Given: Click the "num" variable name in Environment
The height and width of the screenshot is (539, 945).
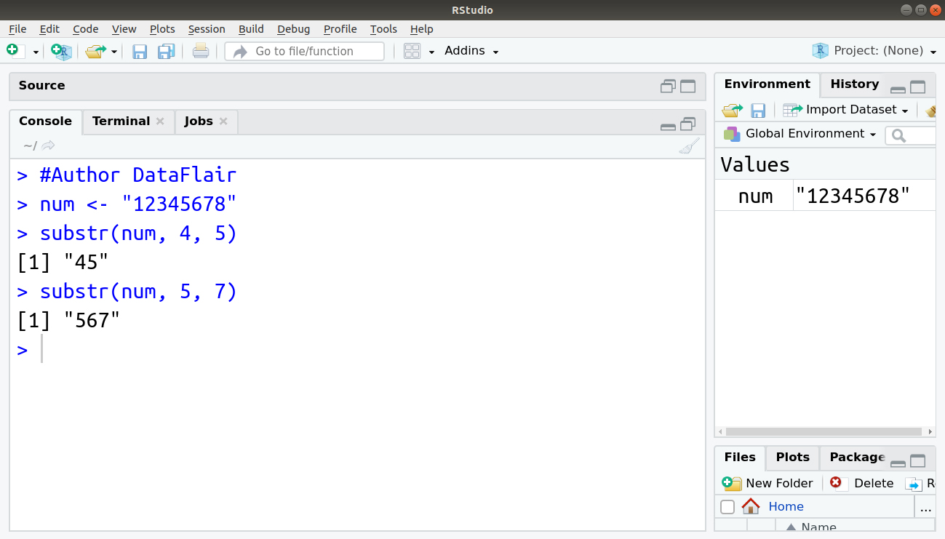Looking at the screenshot, I should click(x=755, y=196).
